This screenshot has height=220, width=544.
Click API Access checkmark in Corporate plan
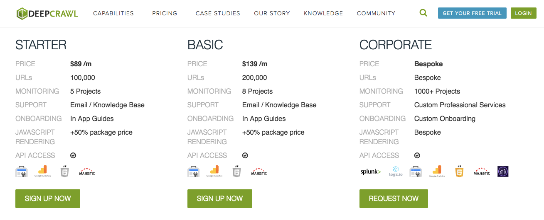pos(417,155)
